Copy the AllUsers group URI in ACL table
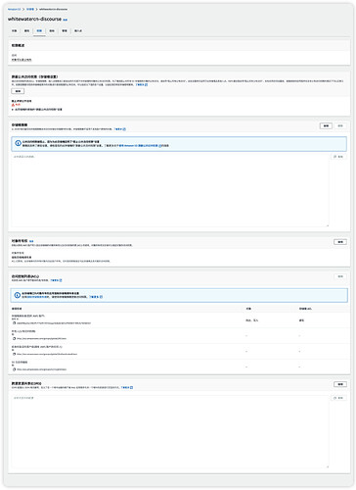Viewport: 356px width, 490px height. pyautogui.click(x=14, y=338)
